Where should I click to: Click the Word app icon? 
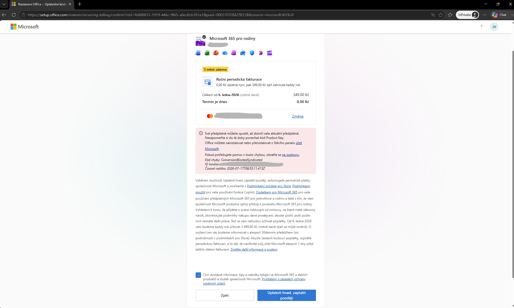198,53
